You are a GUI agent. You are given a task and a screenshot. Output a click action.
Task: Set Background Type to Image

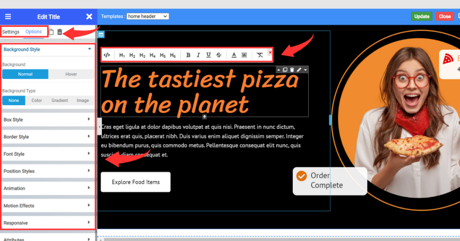click(x=83, y=100)
